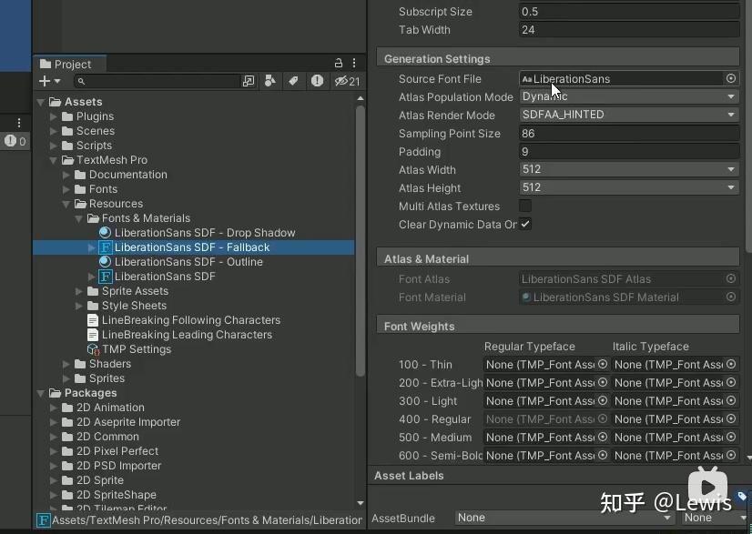This screenshot has height=534, width=752.
Task: Uncheck Clear Dynamic Data On option
Action: point(526,225)
